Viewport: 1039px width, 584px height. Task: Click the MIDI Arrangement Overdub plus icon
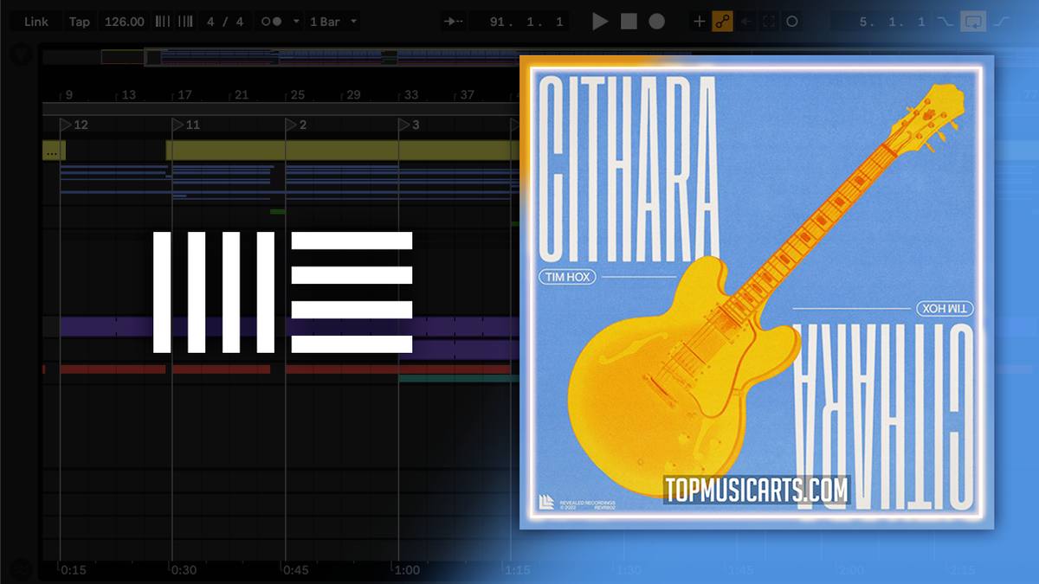(x=698, y=21)
